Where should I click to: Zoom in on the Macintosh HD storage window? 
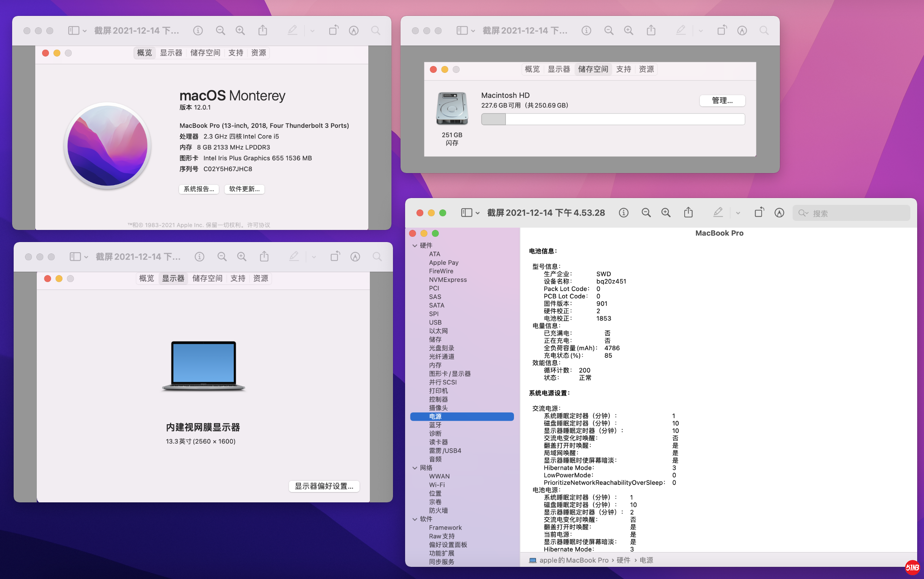click(629, 31)
